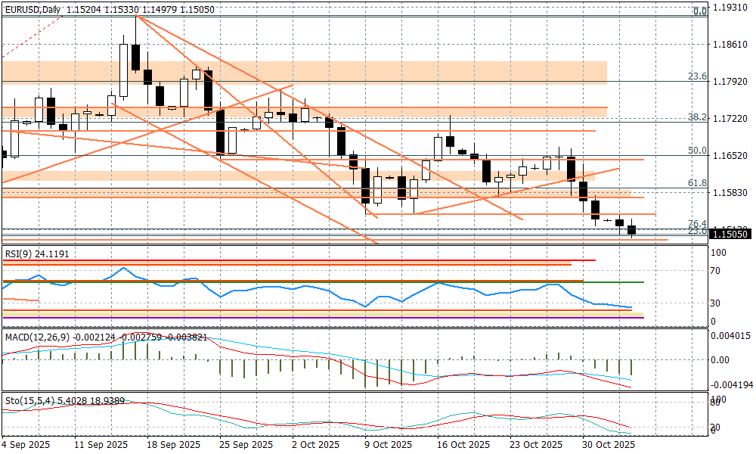Click the 18 Sep 2025 date label
This screenshot has width=756, height=454.
175,444
